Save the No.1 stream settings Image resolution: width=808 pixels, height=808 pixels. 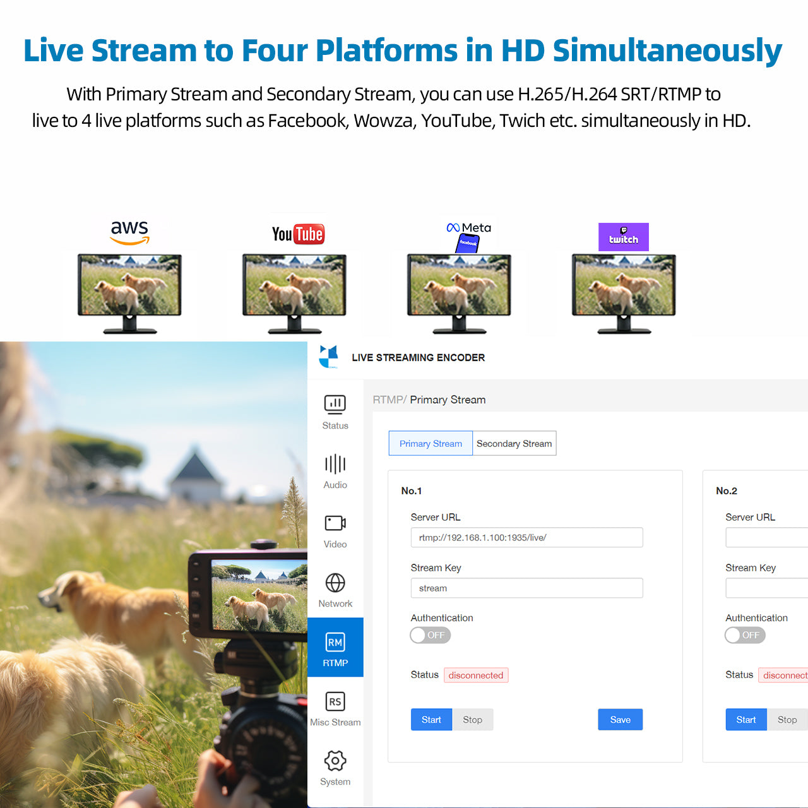620,720
